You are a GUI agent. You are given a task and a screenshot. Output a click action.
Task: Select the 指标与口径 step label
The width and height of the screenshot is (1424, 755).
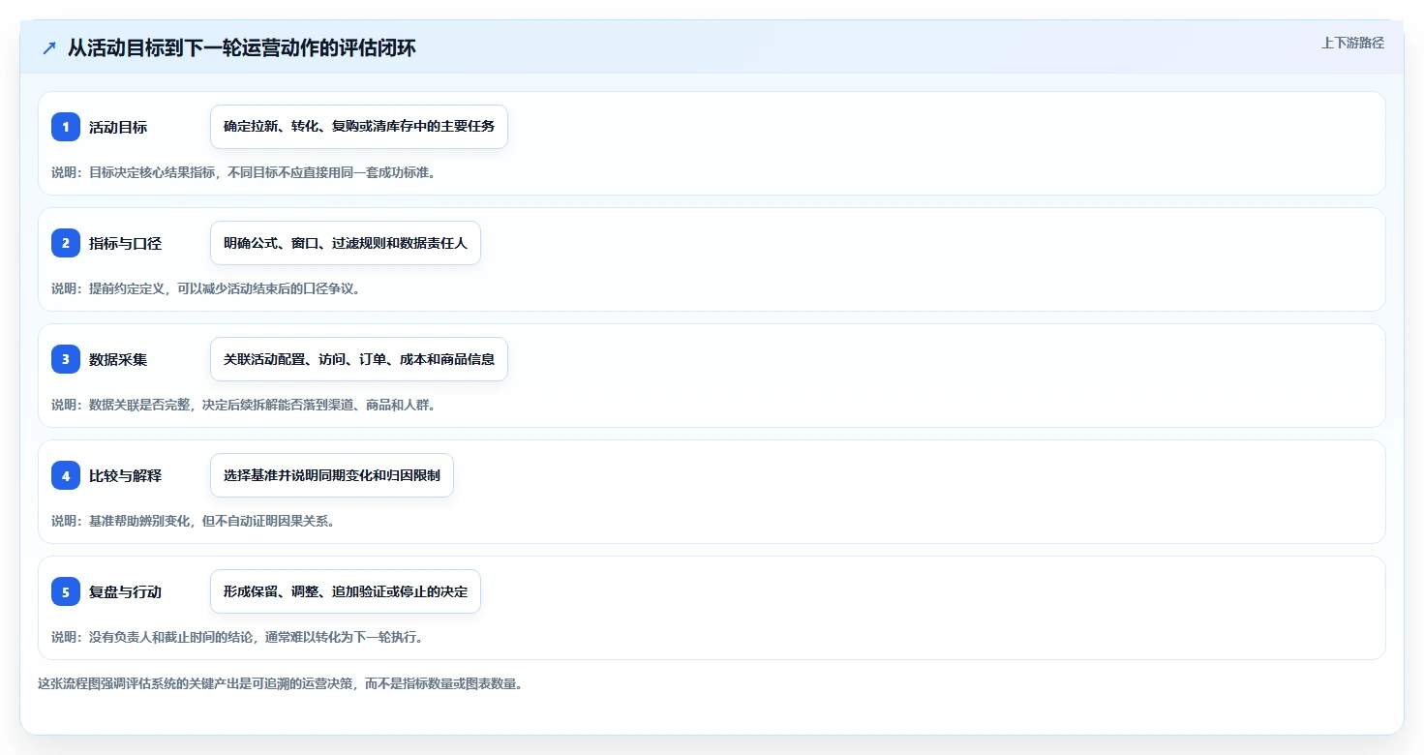pos(125,243)
